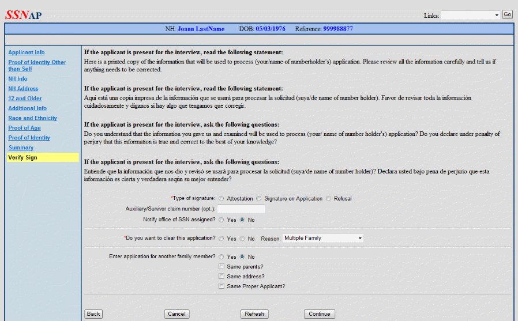Image resolution: width=518 pixels, height=321 pixels.
Task: Go to the Summary page
Action: coord(21,148)
